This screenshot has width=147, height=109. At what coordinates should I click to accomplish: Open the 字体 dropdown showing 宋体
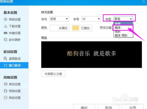(59, 19)
